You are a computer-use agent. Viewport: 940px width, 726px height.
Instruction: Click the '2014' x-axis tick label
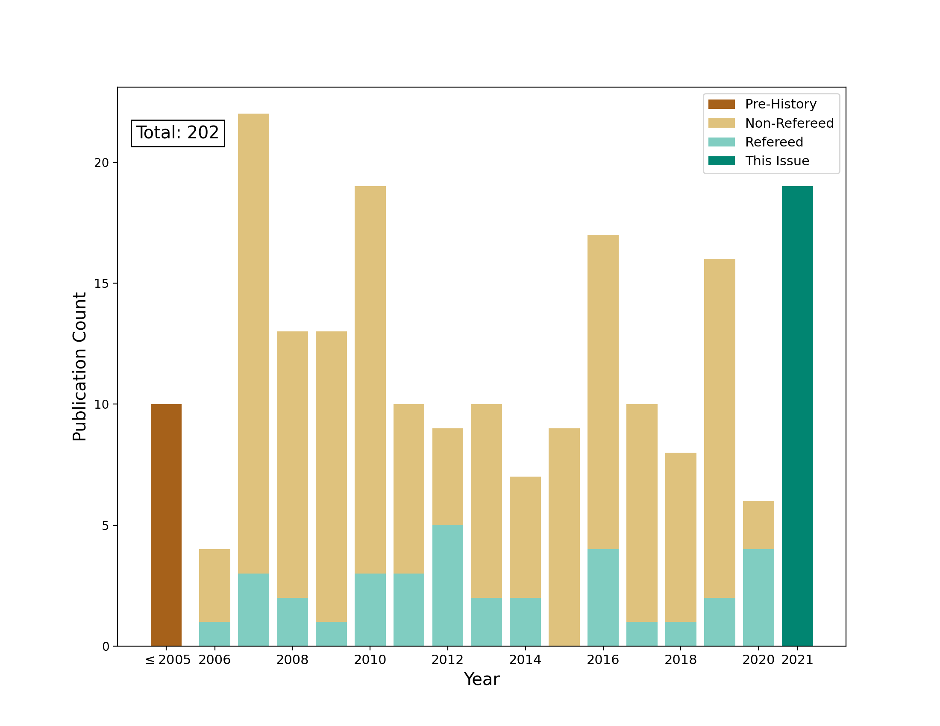click(x=525, y=659)
